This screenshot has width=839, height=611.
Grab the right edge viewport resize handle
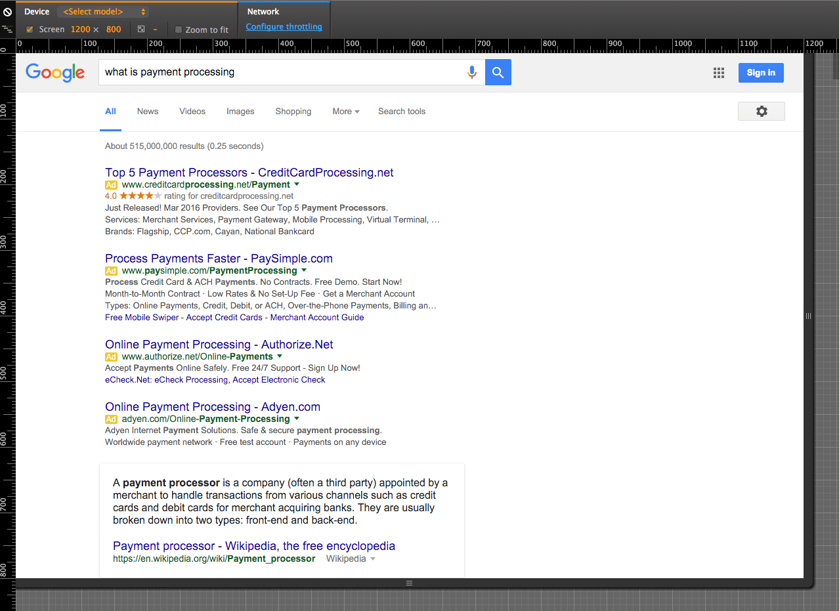(x=808, y=316)
